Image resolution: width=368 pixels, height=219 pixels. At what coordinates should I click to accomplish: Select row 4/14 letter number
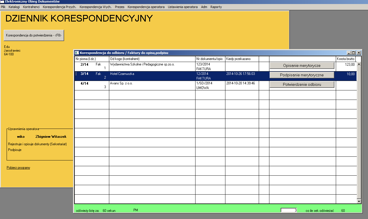85,84
